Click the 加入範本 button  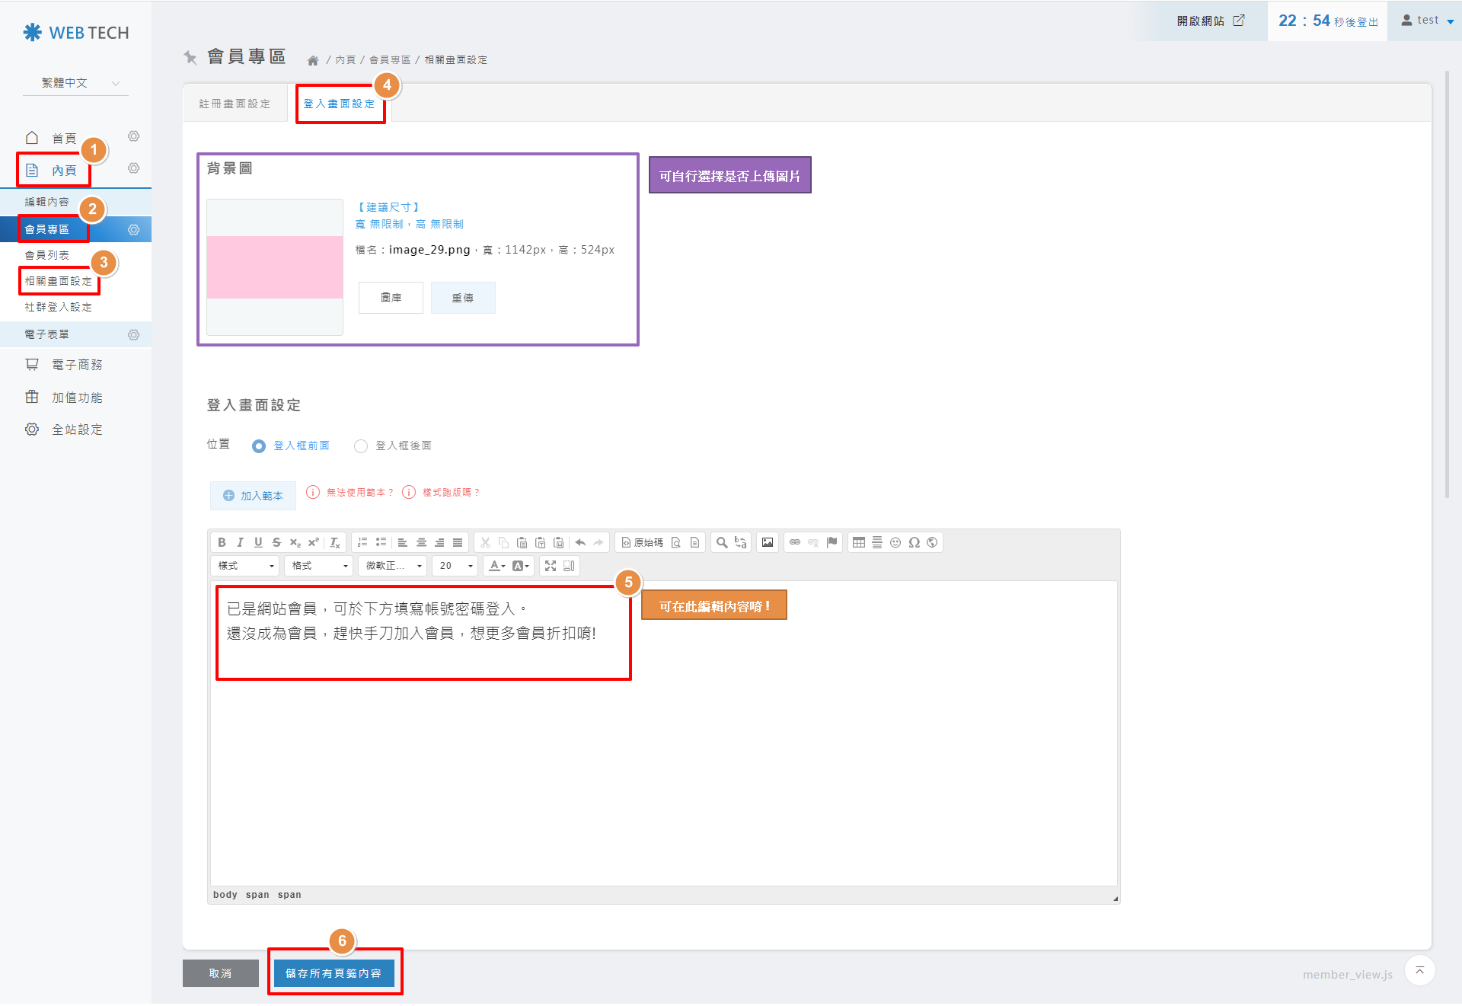(x=253, y=496)
